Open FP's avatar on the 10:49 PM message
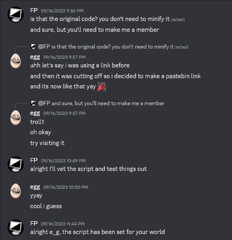This screenshot has height=240, width=232. coord(16,164)
